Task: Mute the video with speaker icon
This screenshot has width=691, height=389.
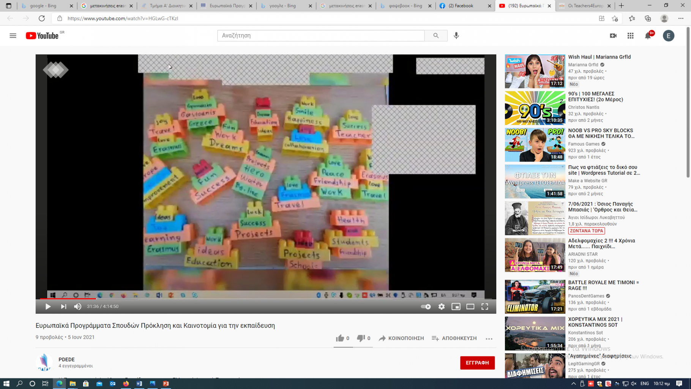Action: coord(77,307)
